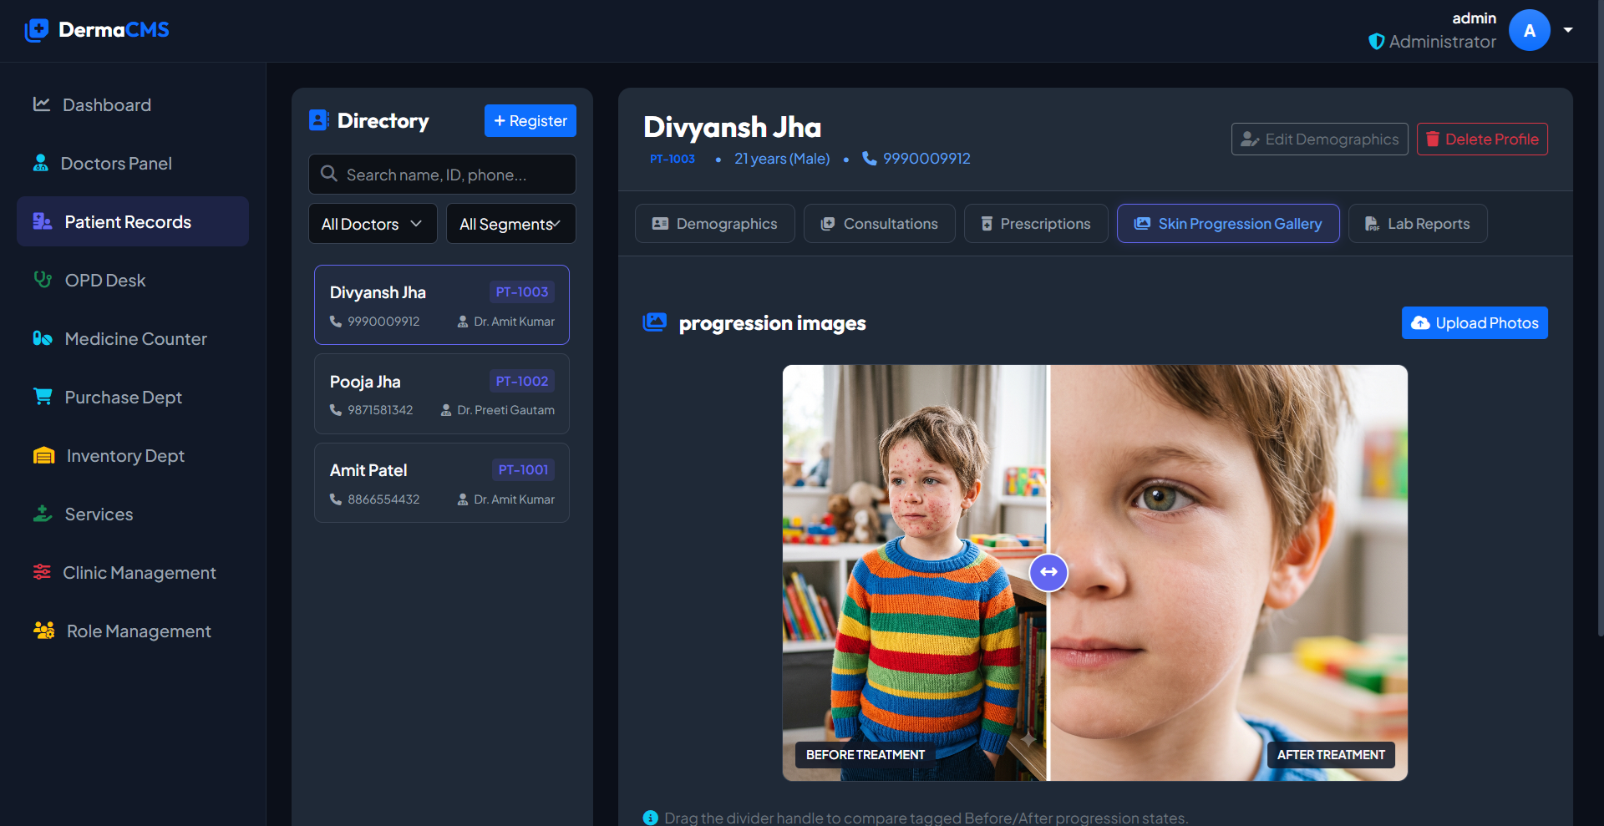The height and width of the screenshot is (826, 1604).
Task: Click the Medicine Counter pills icon
Action: (x=43, y=338)
